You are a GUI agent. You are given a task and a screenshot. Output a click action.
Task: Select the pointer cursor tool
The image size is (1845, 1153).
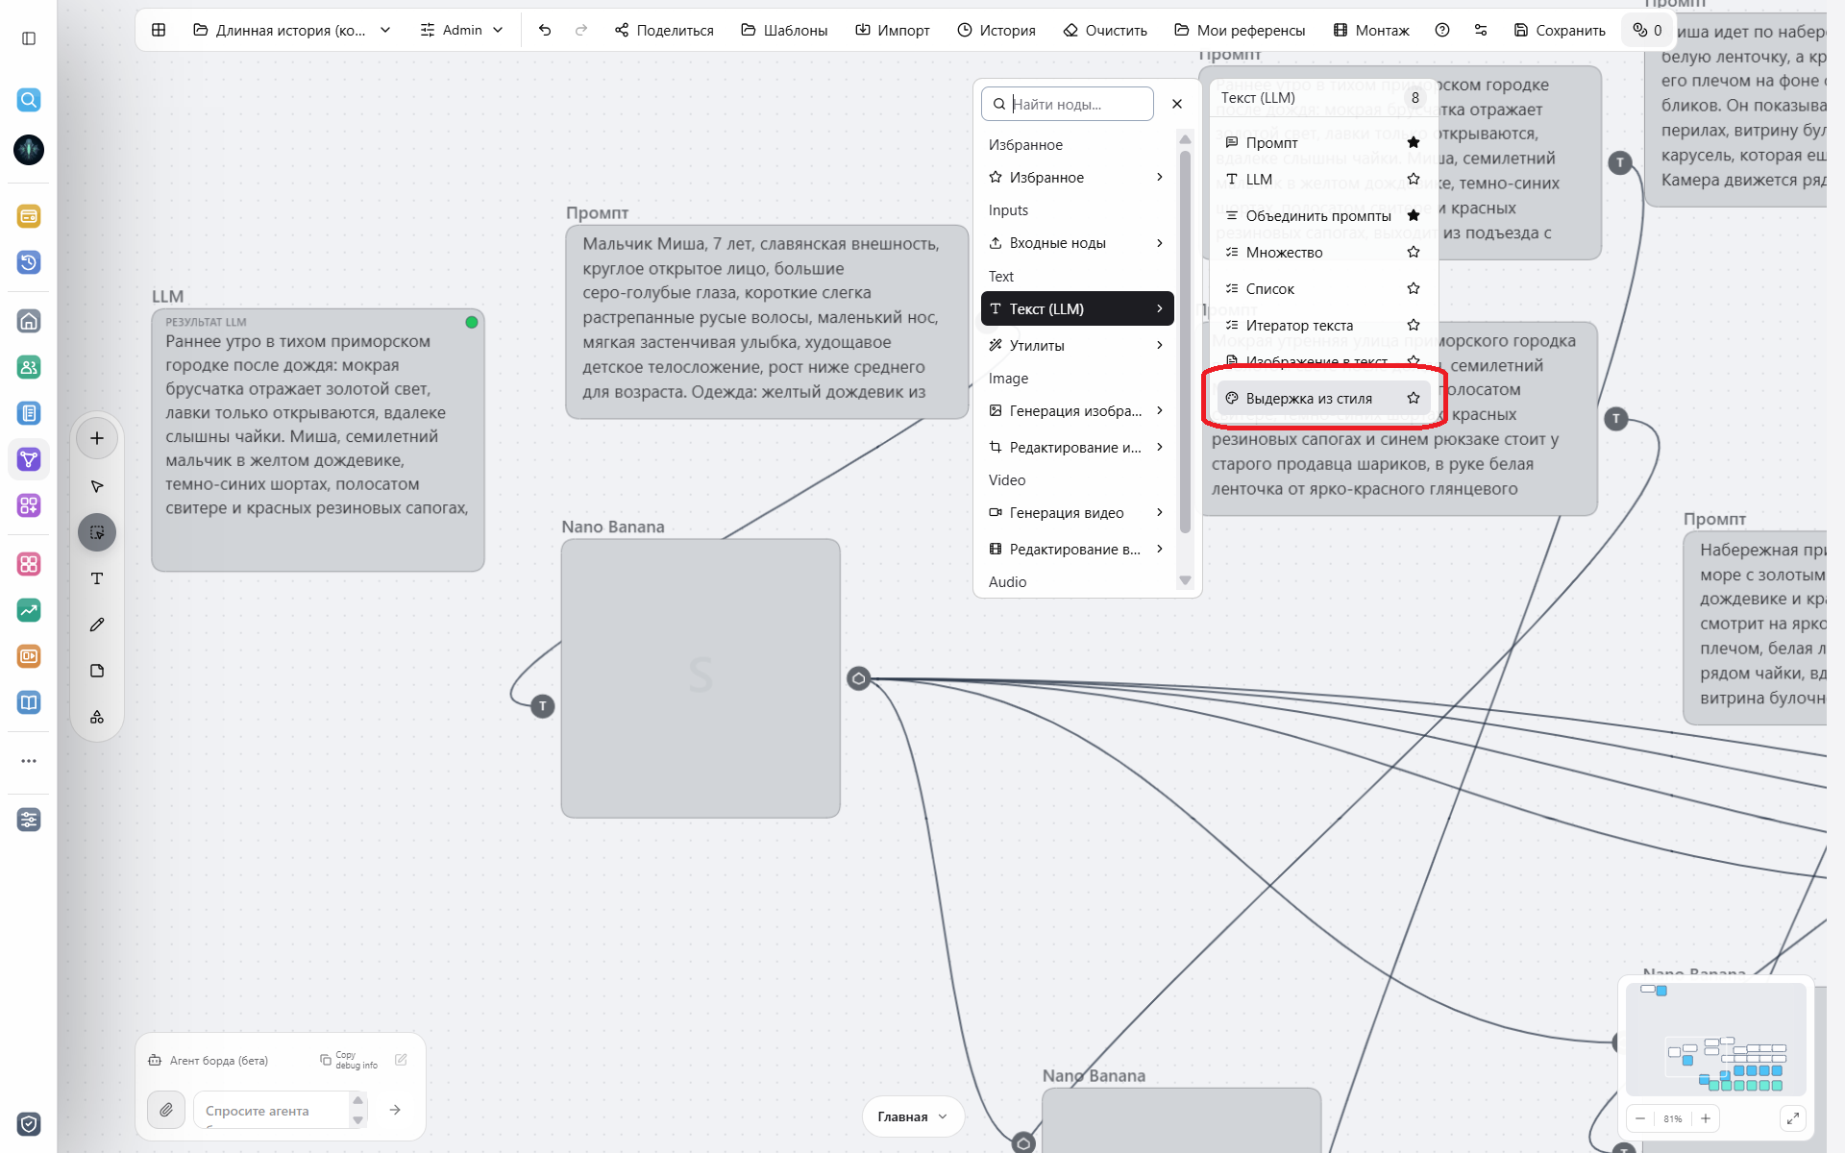pyautogui.click(x=97, y=486)
